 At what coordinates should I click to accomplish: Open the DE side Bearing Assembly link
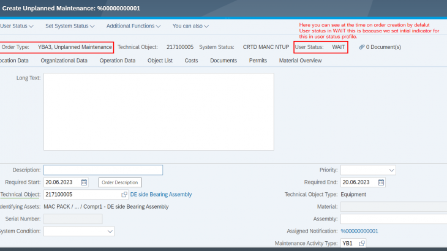point(161,195)
